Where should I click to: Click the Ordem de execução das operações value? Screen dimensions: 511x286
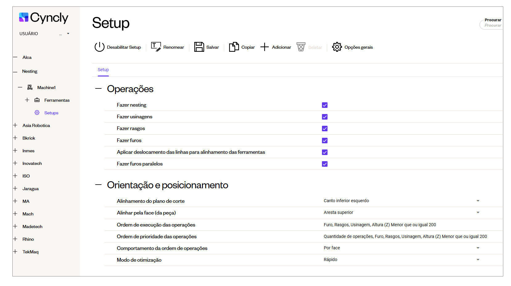pos(380,225)
